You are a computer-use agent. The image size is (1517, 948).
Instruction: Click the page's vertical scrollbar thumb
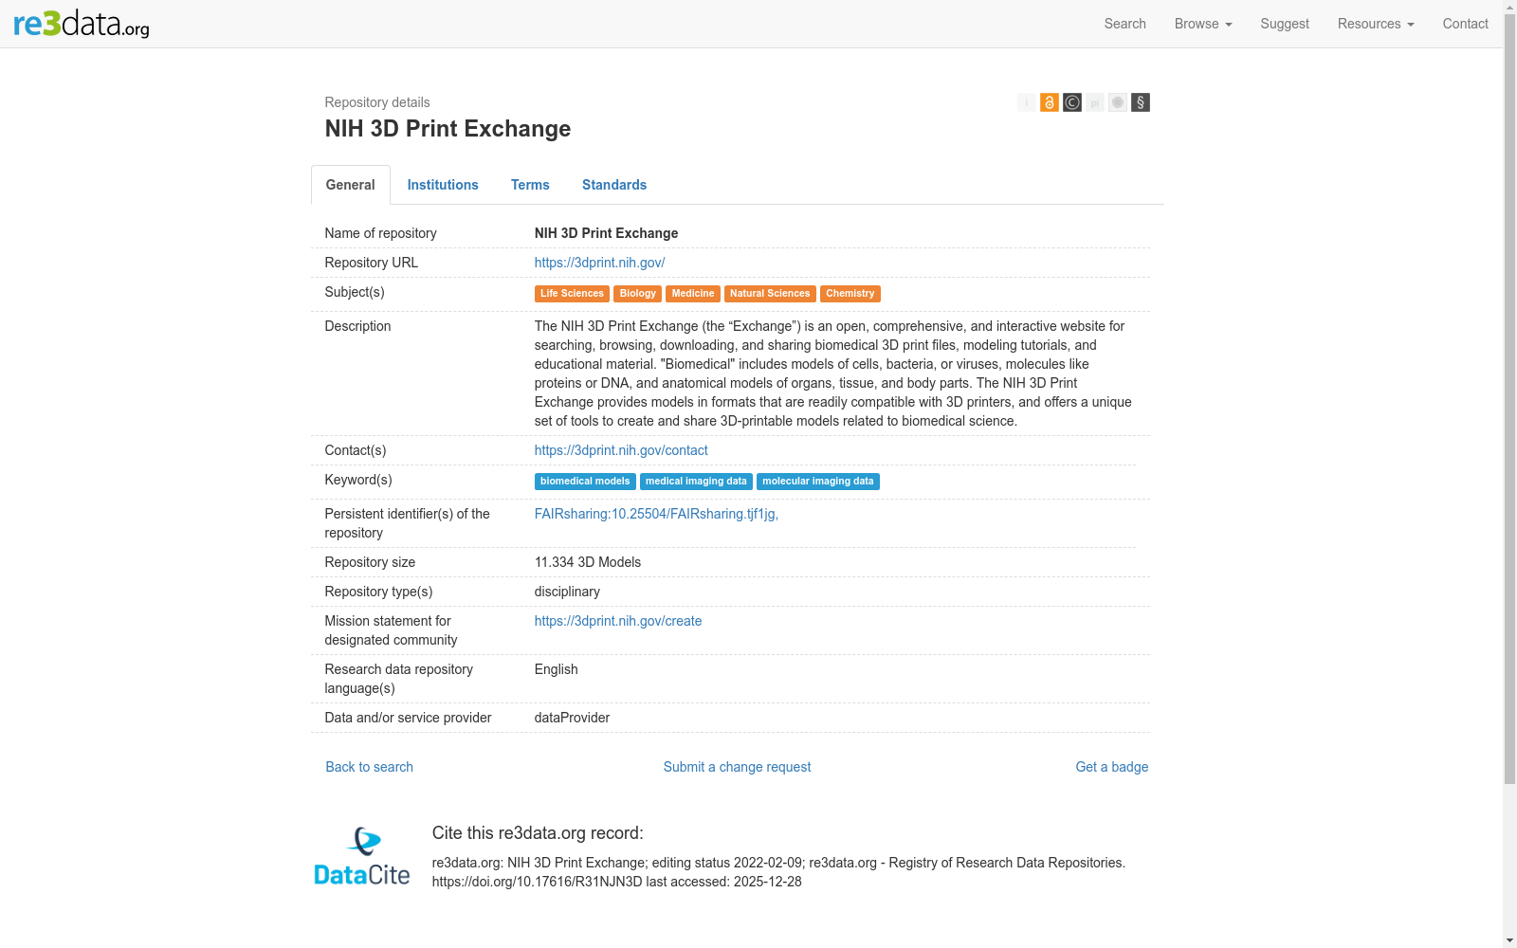[x=1509, y=398]
